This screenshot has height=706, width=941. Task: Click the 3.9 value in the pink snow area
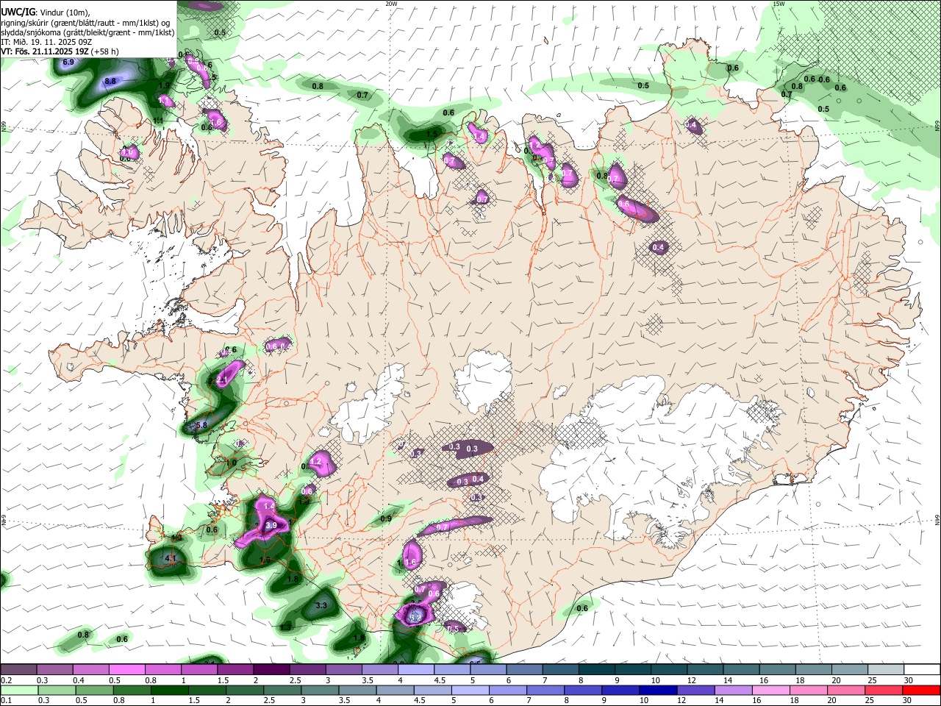point(271,525)
